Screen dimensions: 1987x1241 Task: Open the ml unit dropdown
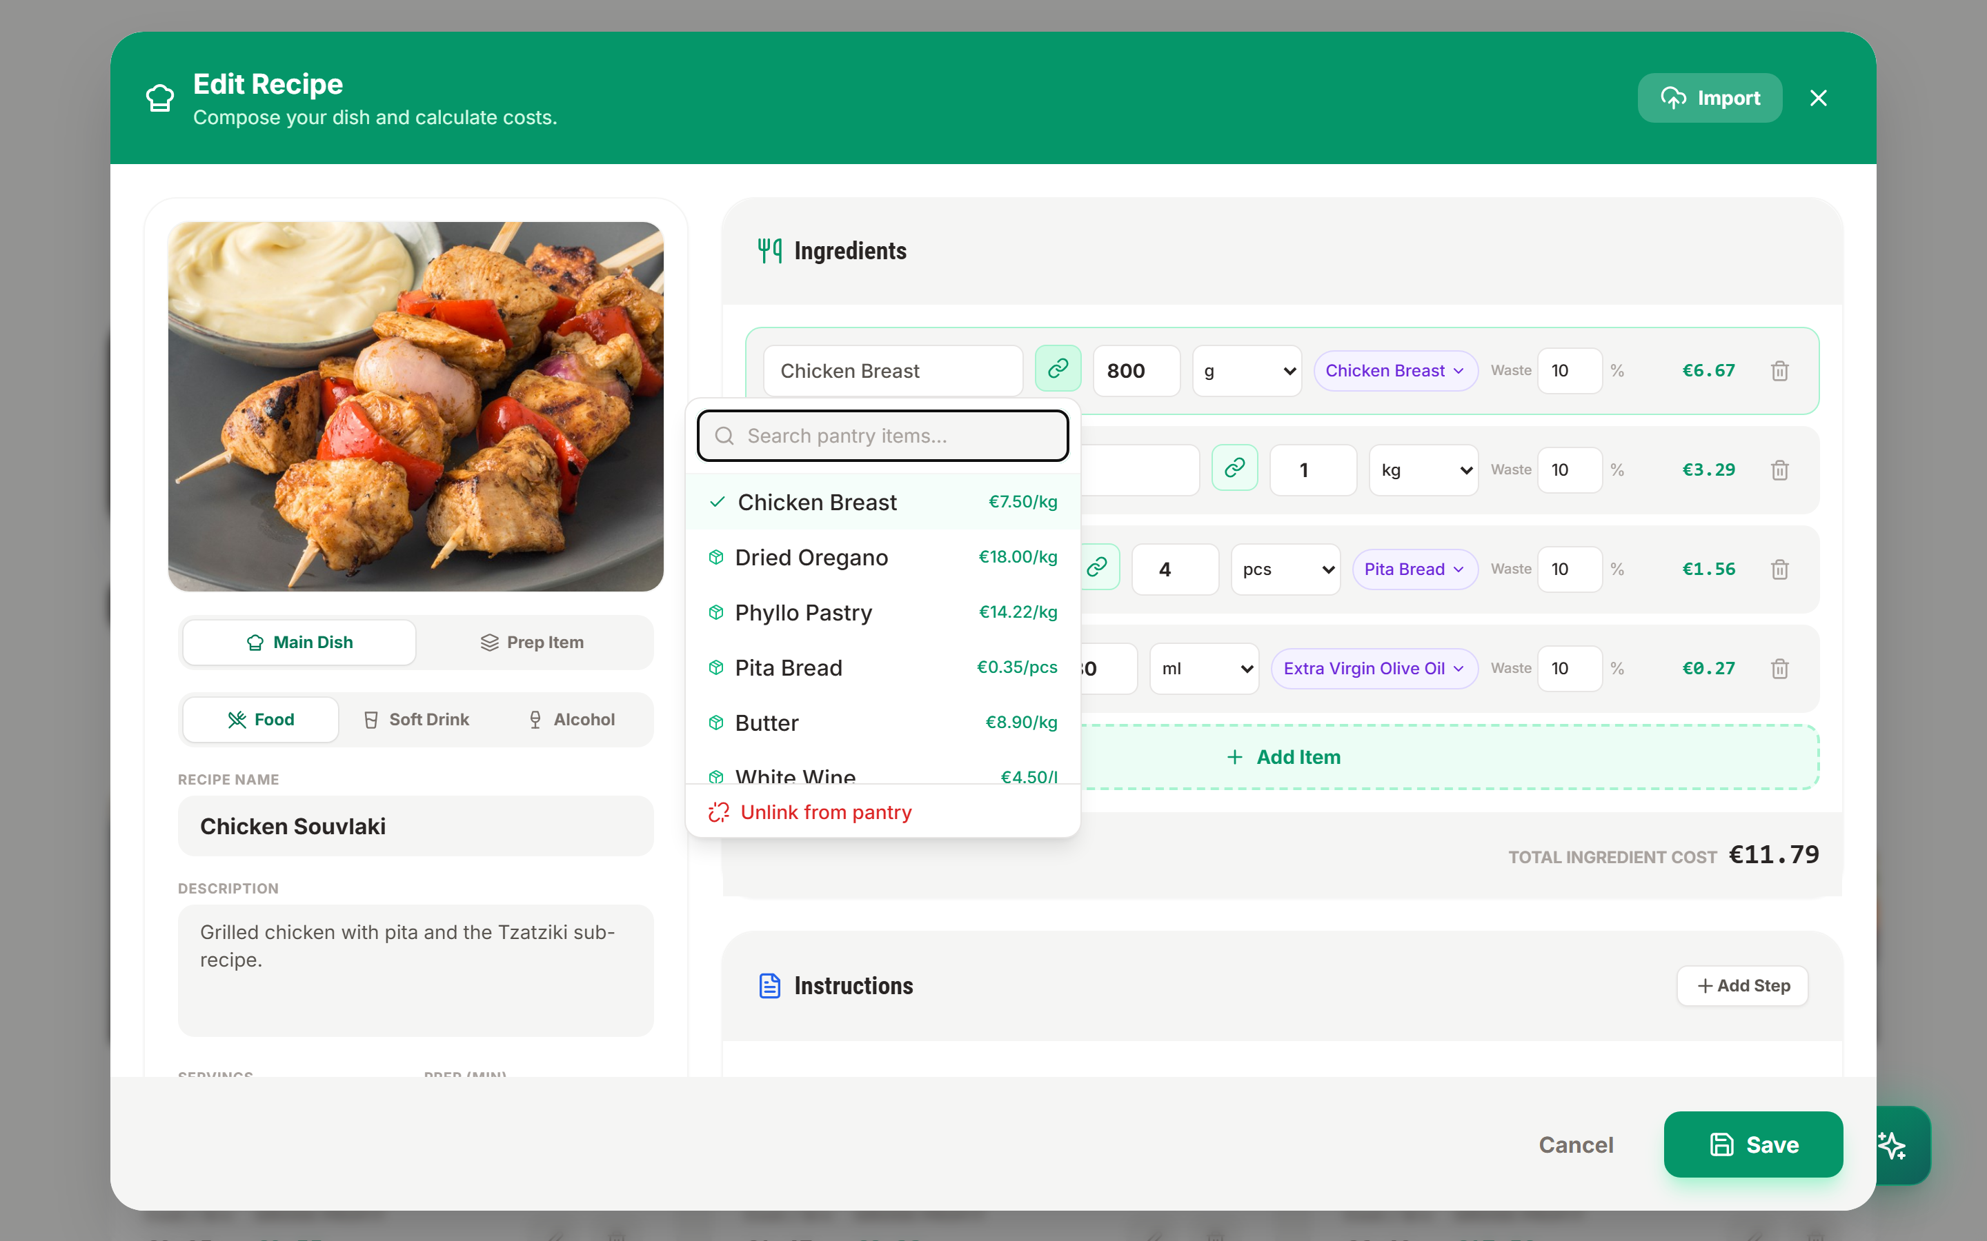[x=1204, y=669]
